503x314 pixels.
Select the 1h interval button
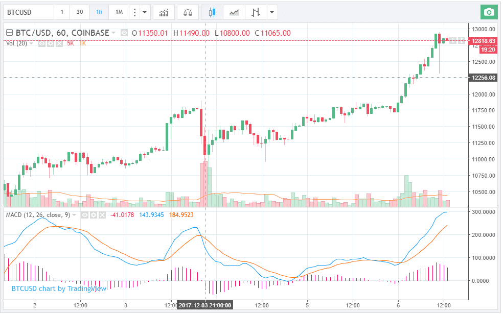coord(99,12)
